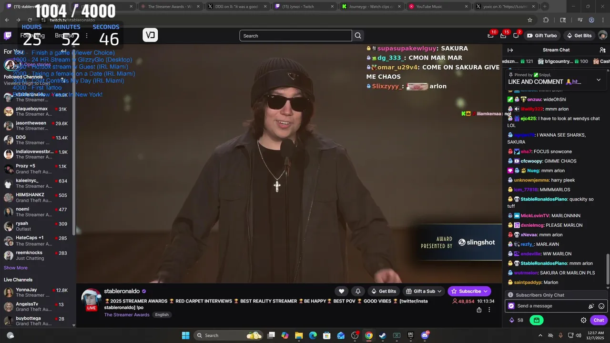Open chat community users list icon
The image size is (610, 343).
click(602, 50)
